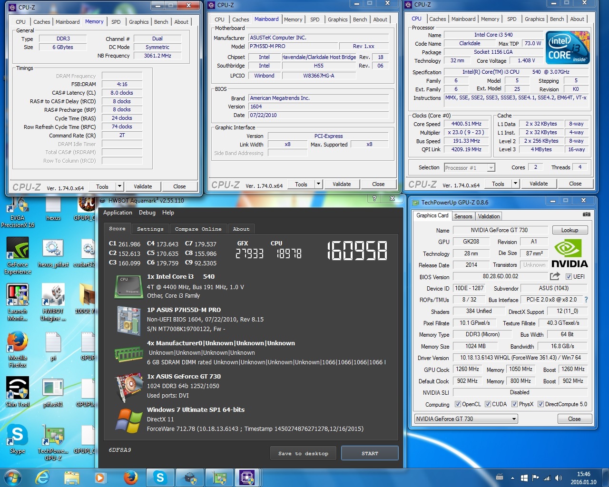Switch to Sensors tab in GPU-Z
The height and width of the screenshot is (487, 609).
coord(463,216)
